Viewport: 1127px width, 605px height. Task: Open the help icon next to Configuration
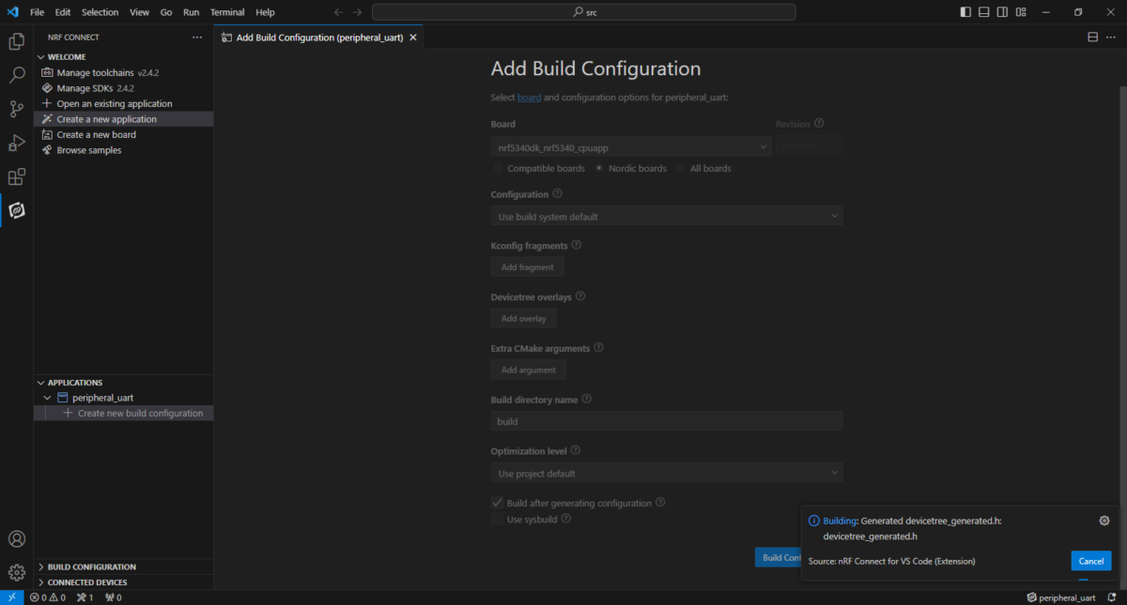[558, 193]
